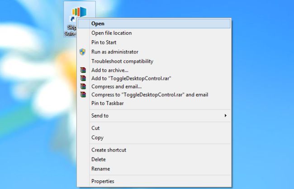Choose Run as administrator
Screen dimensions: 294x189
point(154,52)
